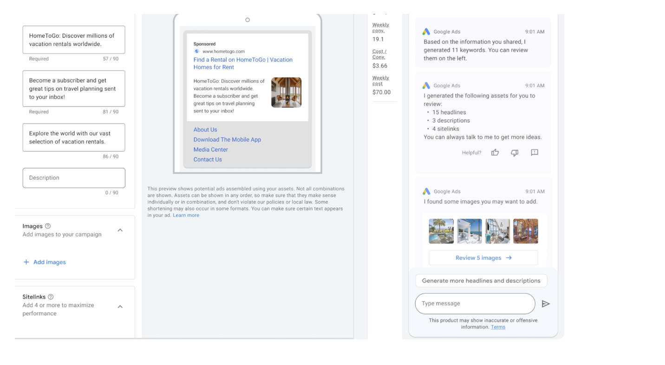Click the HomeToGo favicon in ad preview

[197, 52]
